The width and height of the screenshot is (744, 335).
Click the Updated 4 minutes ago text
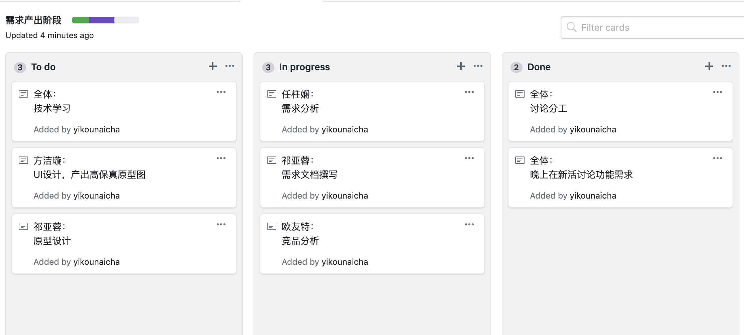pos(50,35)
